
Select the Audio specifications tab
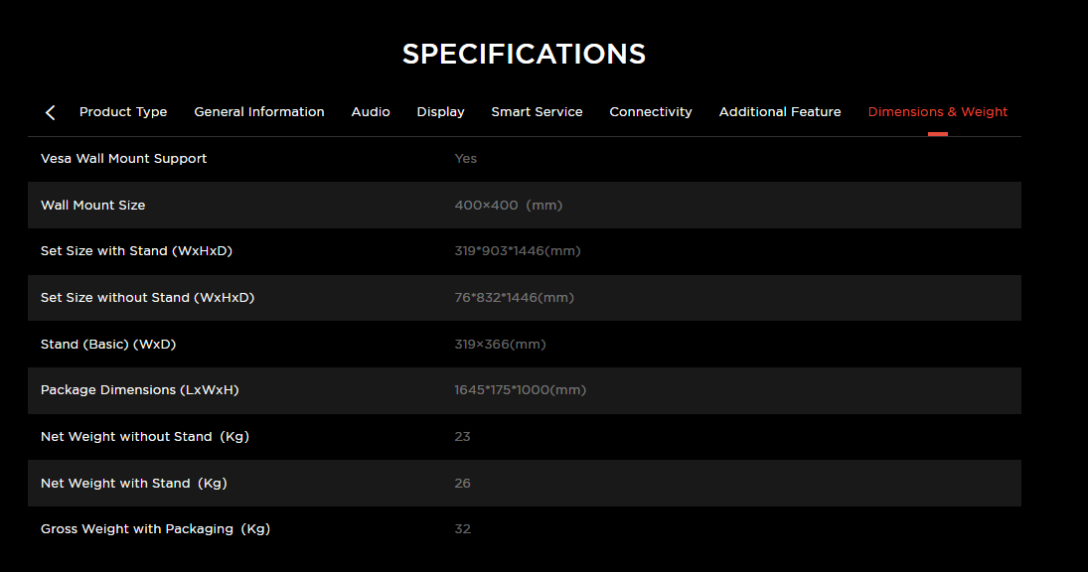click(x=371, y=112)
